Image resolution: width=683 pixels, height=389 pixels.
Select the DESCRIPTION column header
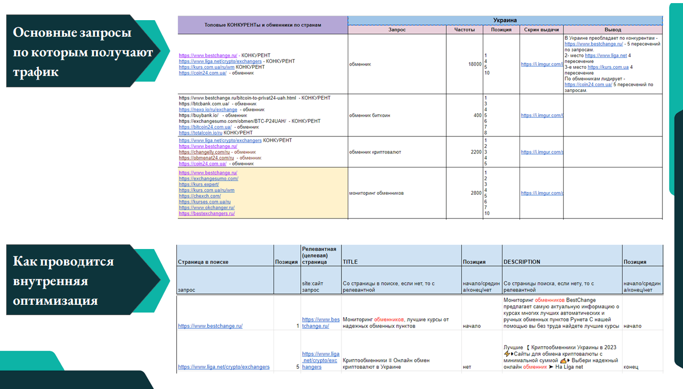pyautogui.click(x=562, y=255)
